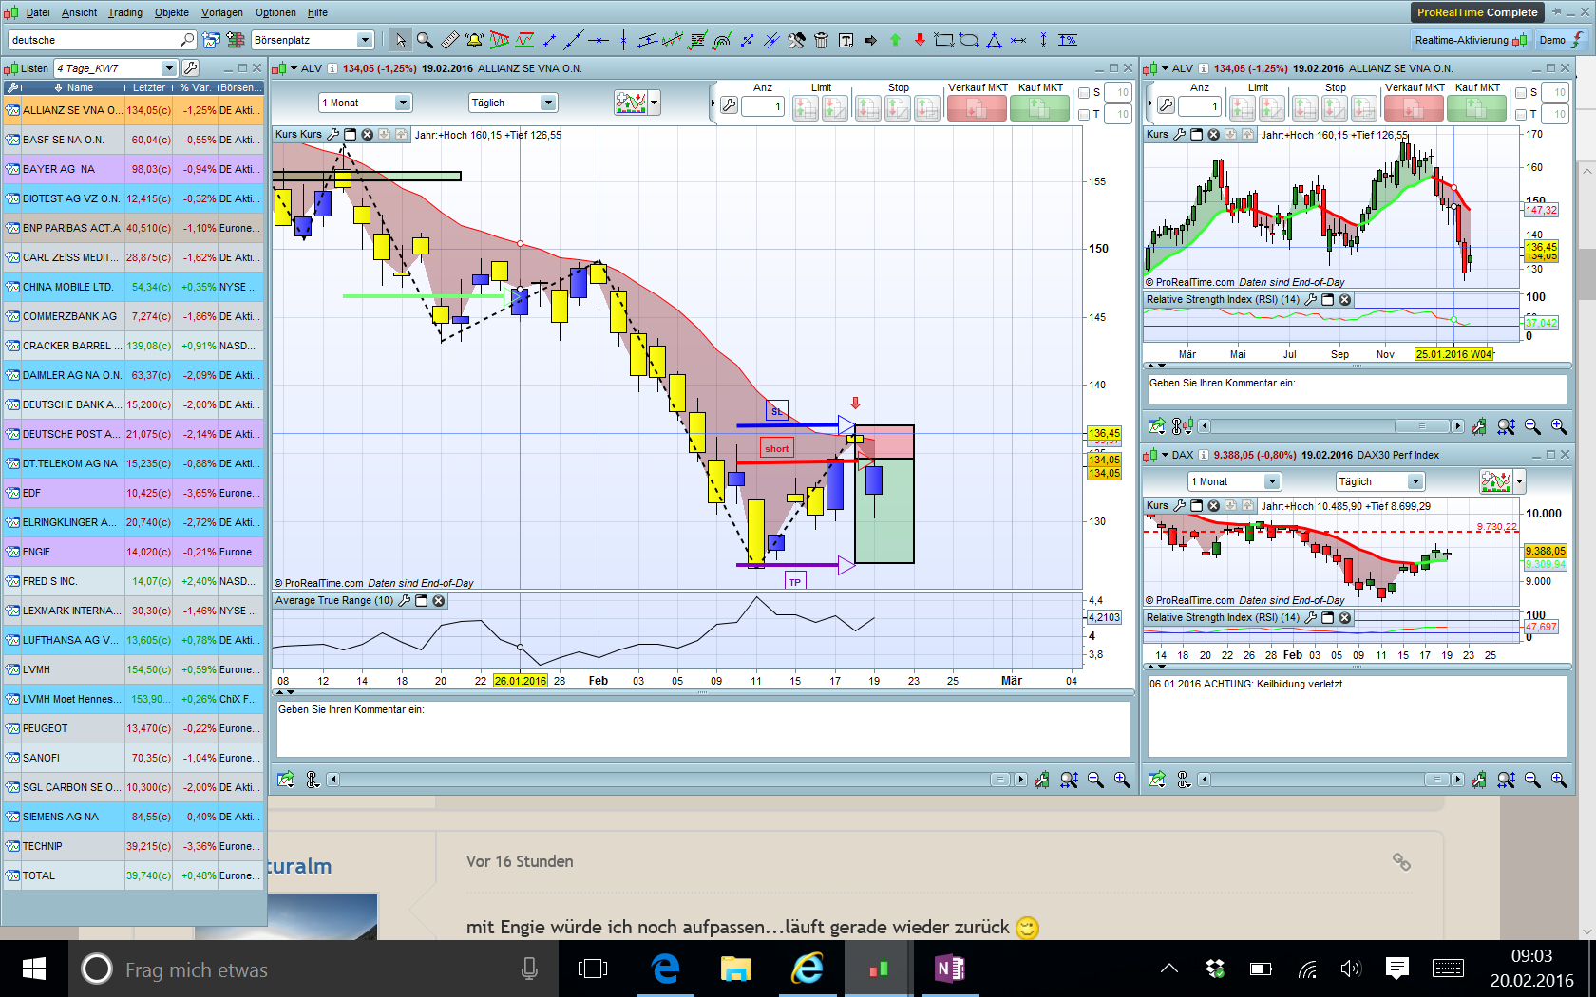Image resolution: width=1596 pixels, height=997 pixels.
Task: Click the Realtime-Aktivierung button
Action: click(x=1469, y=40)
